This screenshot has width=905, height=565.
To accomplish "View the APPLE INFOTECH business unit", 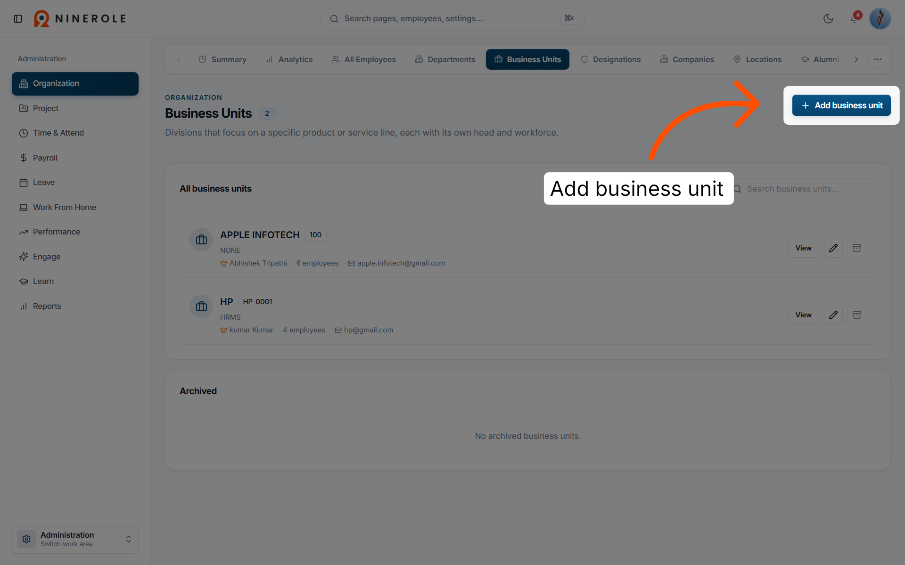I will tap(803, 248).
